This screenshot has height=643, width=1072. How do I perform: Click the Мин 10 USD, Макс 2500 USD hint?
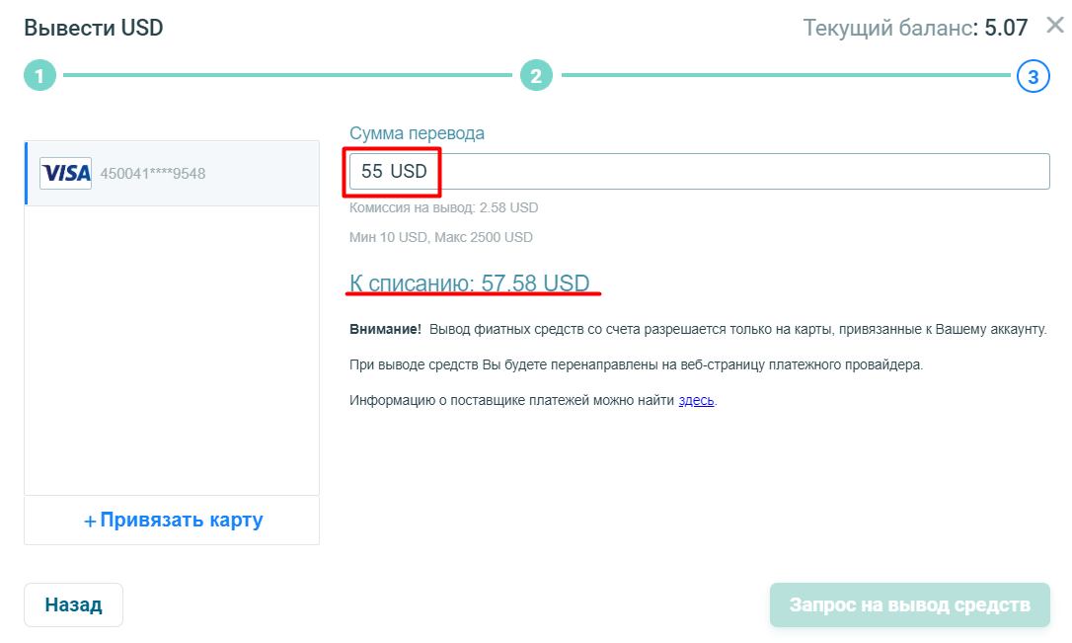[440, 237]
